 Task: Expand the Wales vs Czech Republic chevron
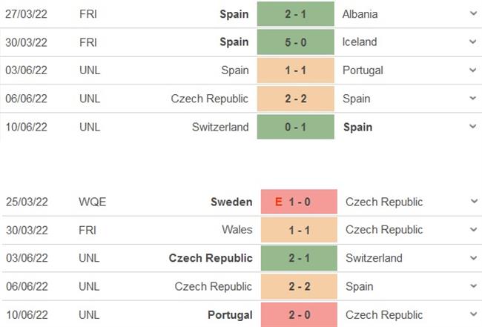473,230
